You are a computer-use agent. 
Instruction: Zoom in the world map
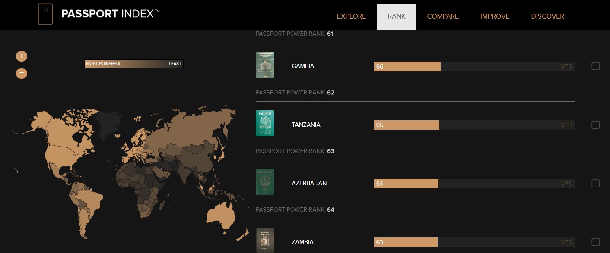point(22,56)
